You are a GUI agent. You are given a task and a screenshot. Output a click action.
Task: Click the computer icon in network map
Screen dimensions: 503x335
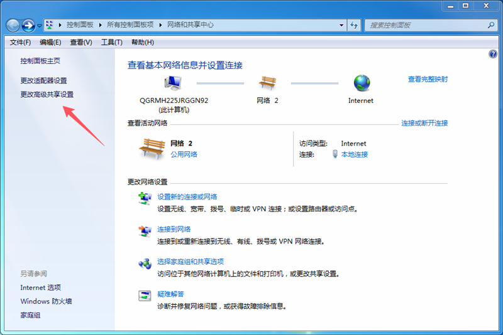(x=174, y=82)
